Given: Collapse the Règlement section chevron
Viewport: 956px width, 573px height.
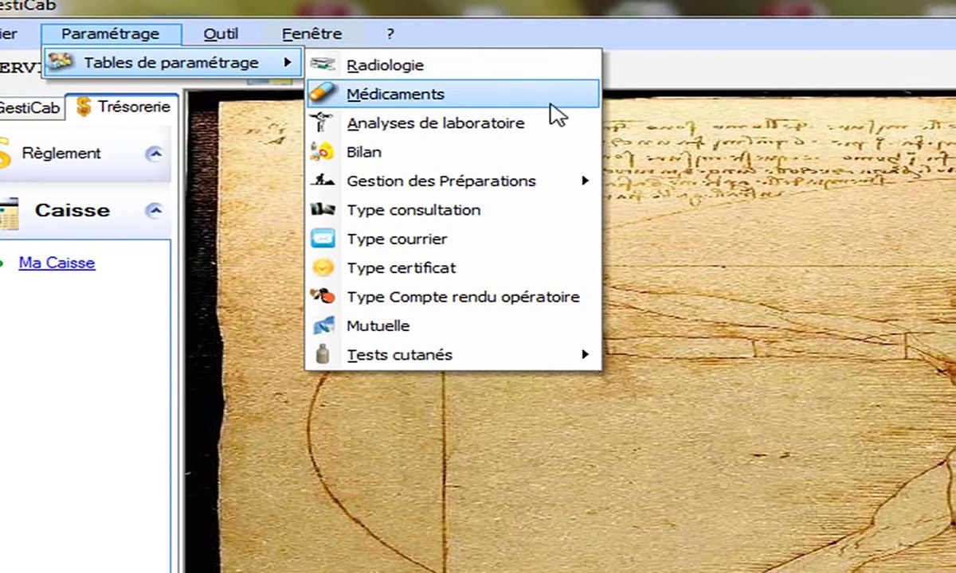Looking at the screenshot, I should coord(155,154).
